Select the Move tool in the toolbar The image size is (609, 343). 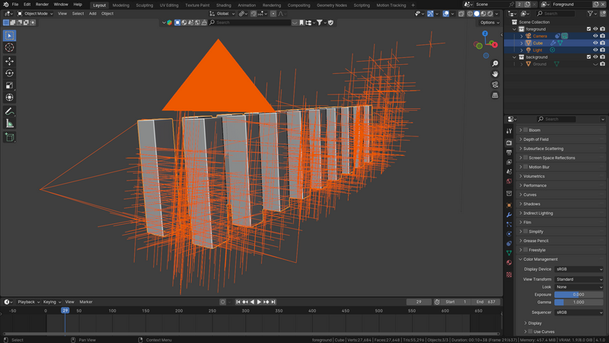pyautogui.click(x=10, y=61)
